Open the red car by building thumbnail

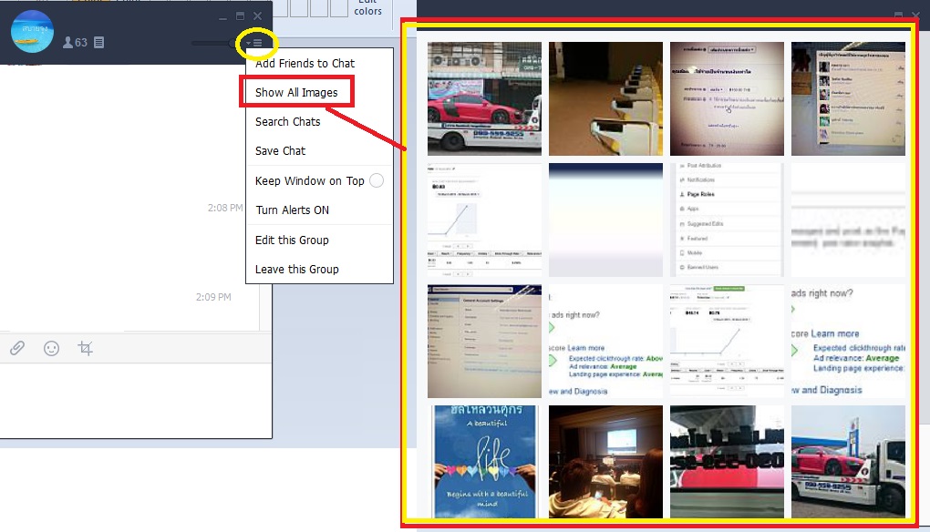point(484,99)
